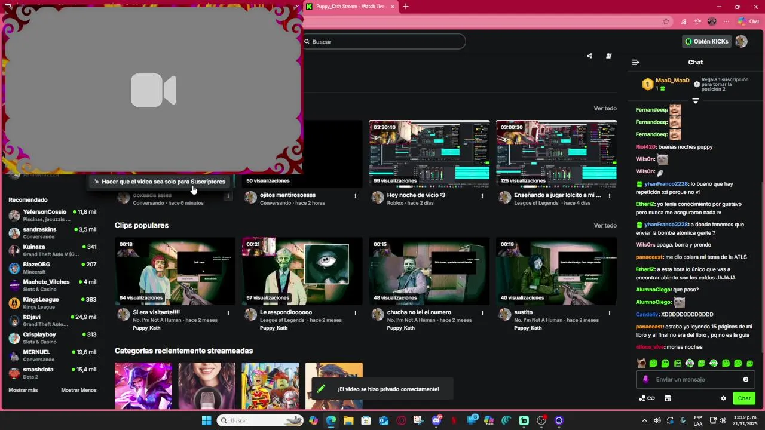The image size is (765, 430).
Task: Open options for 'Le respondiooooo' clip
Action: [x=355, y=313]
